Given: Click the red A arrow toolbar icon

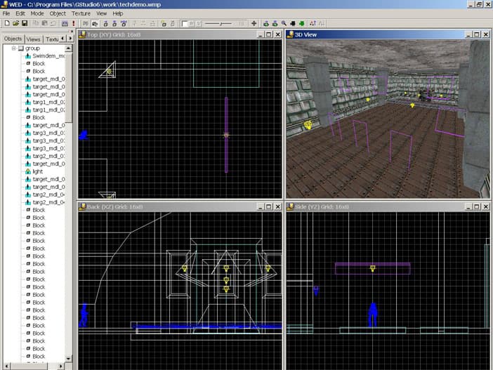Looking at the screenshot, I should [313, 23].
